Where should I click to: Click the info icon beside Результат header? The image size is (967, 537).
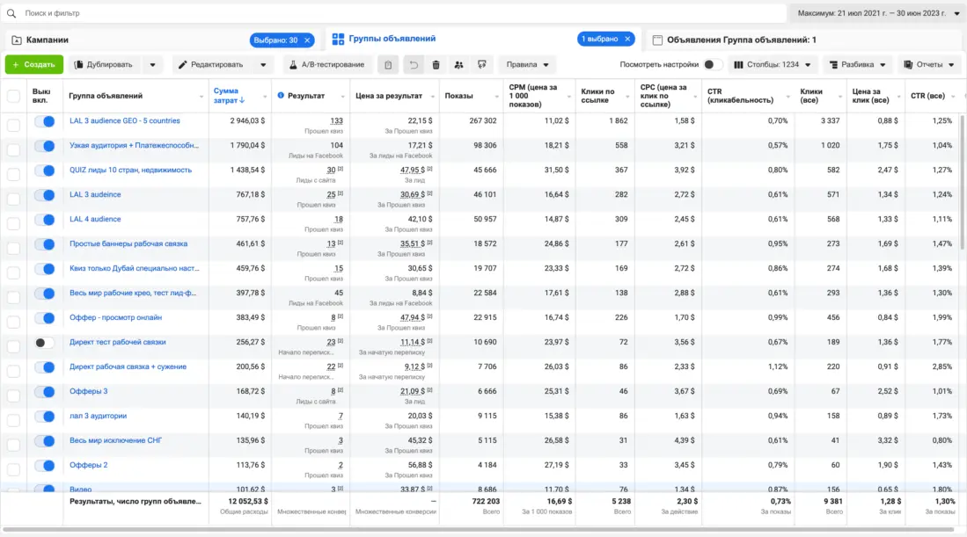coord(281,96)
